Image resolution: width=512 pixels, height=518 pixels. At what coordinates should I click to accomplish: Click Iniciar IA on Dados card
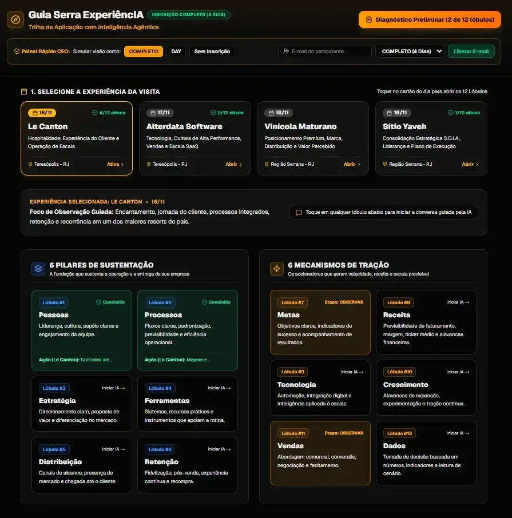point(458,433)
